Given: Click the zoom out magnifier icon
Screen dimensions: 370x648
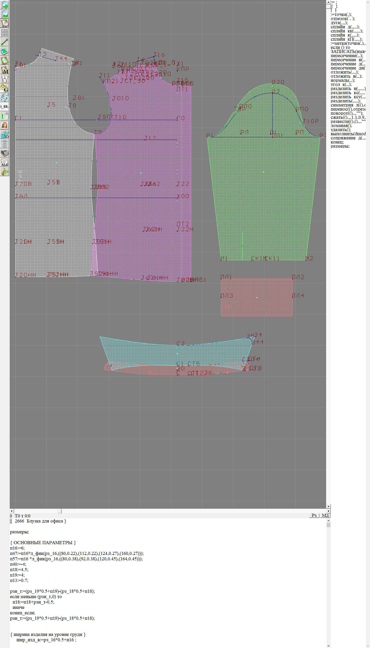Looking at the screenshot, I should coord(5,14).
